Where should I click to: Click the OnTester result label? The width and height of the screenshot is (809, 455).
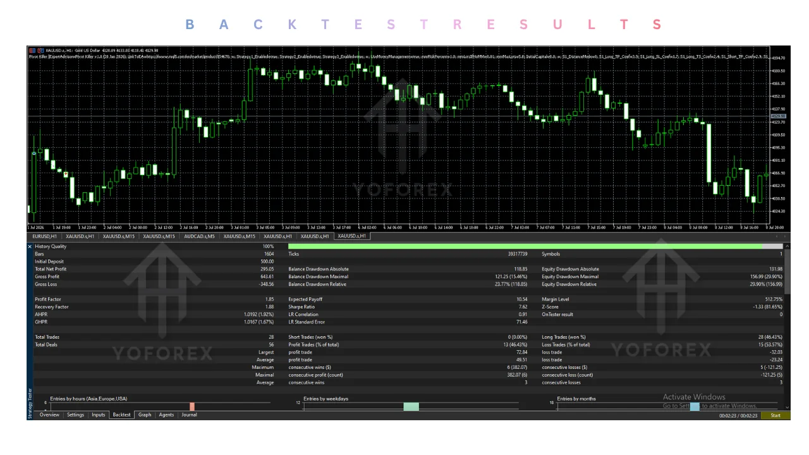(557, 315)
